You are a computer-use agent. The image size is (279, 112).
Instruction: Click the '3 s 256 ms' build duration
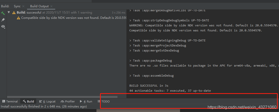coord(118,13)
